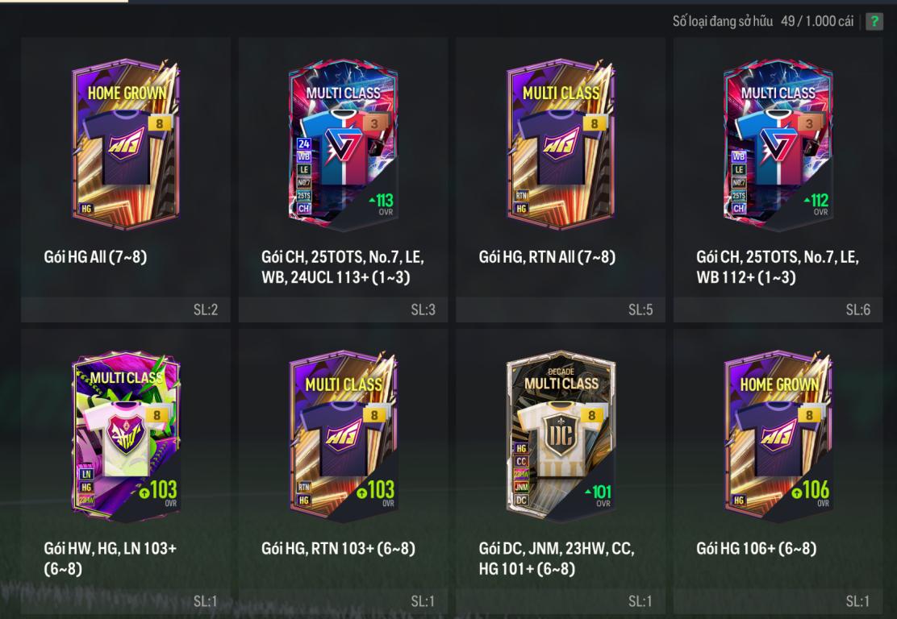Open the Home Grown 106 OVR pack

[x=778, y=435]
